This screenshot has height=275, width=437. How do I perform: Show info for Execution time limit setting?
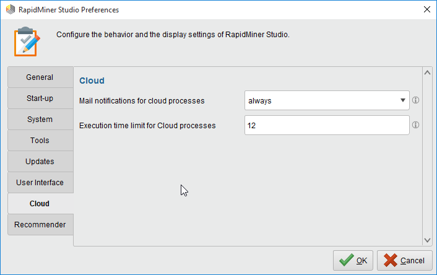tap(416, 125)
